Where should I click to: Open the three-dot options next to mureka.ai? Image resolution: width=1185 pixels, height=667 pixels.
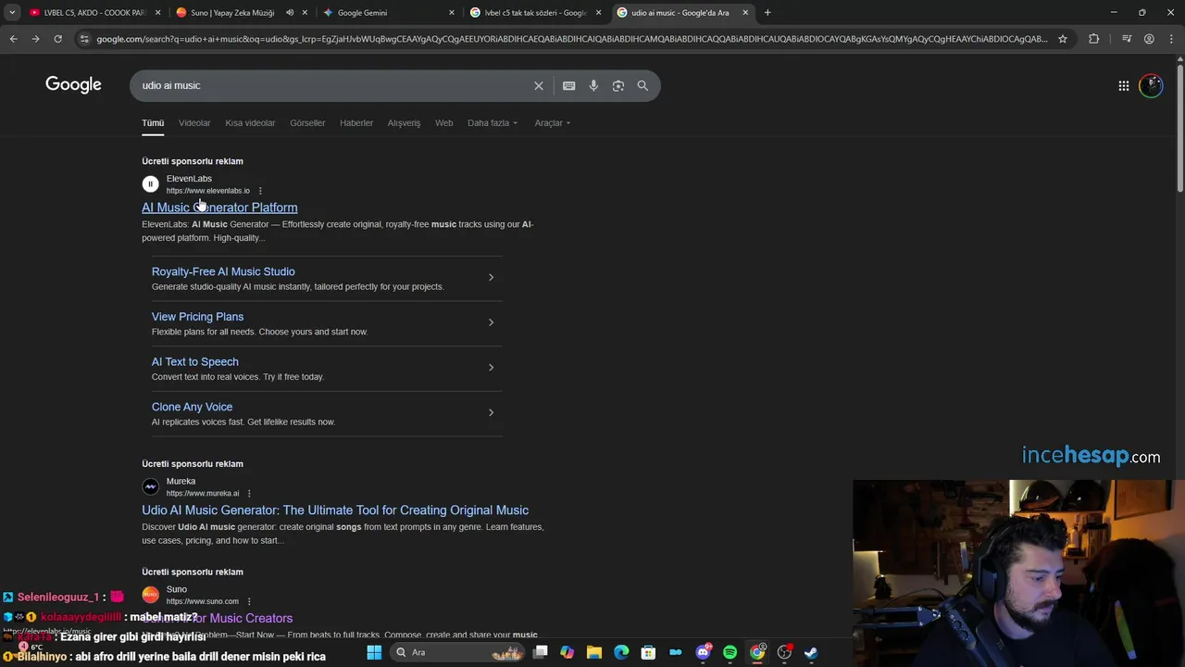[x=249, y=494]
